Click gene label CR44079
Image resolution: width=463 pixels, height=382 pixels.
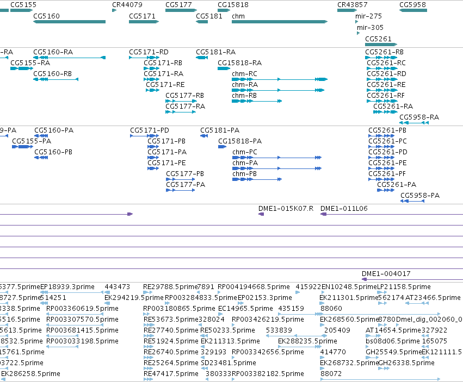(127, 5)
